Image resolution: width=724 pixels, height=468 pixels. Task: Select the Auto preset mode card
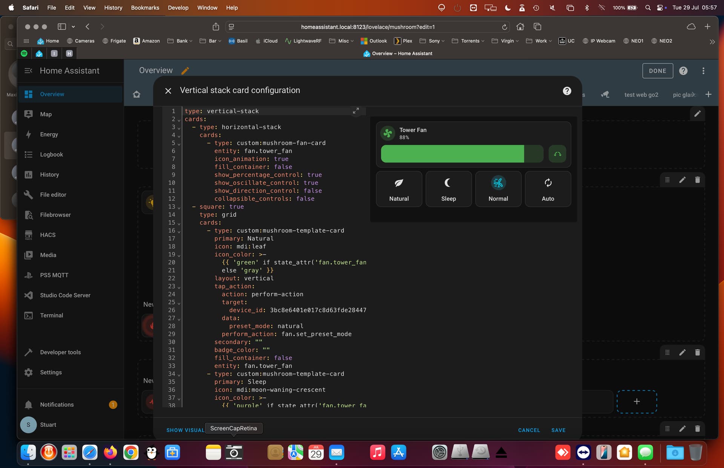(x=548, y=189)
